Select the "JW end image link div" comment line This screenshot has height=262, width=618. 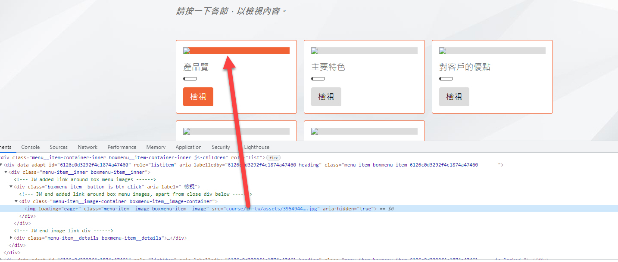click(63, 231)
